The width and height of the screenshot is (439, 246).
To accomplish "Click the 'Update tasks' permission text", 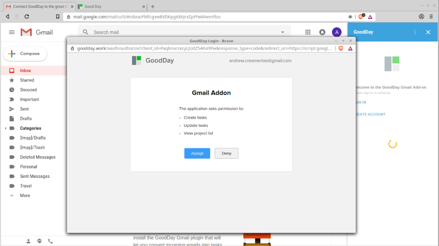I will click(x=195, y=126).
